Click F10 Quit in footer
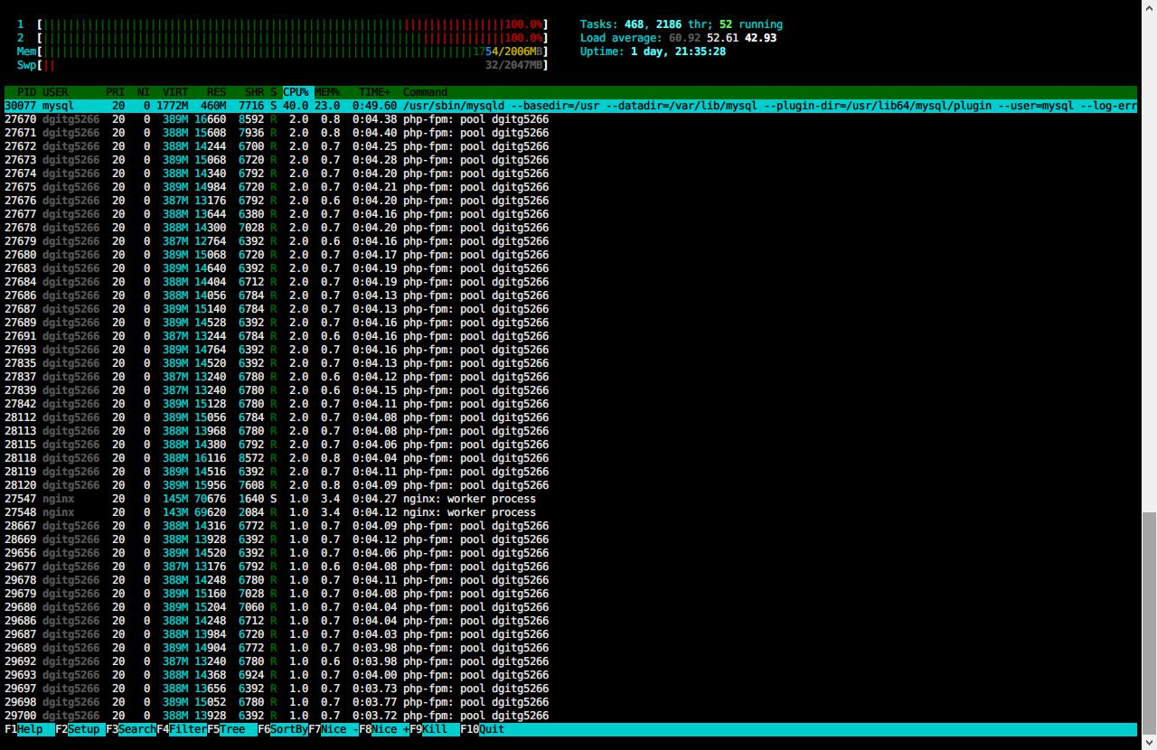Viewport: 1157px width, 750px height. coord(483,729)
